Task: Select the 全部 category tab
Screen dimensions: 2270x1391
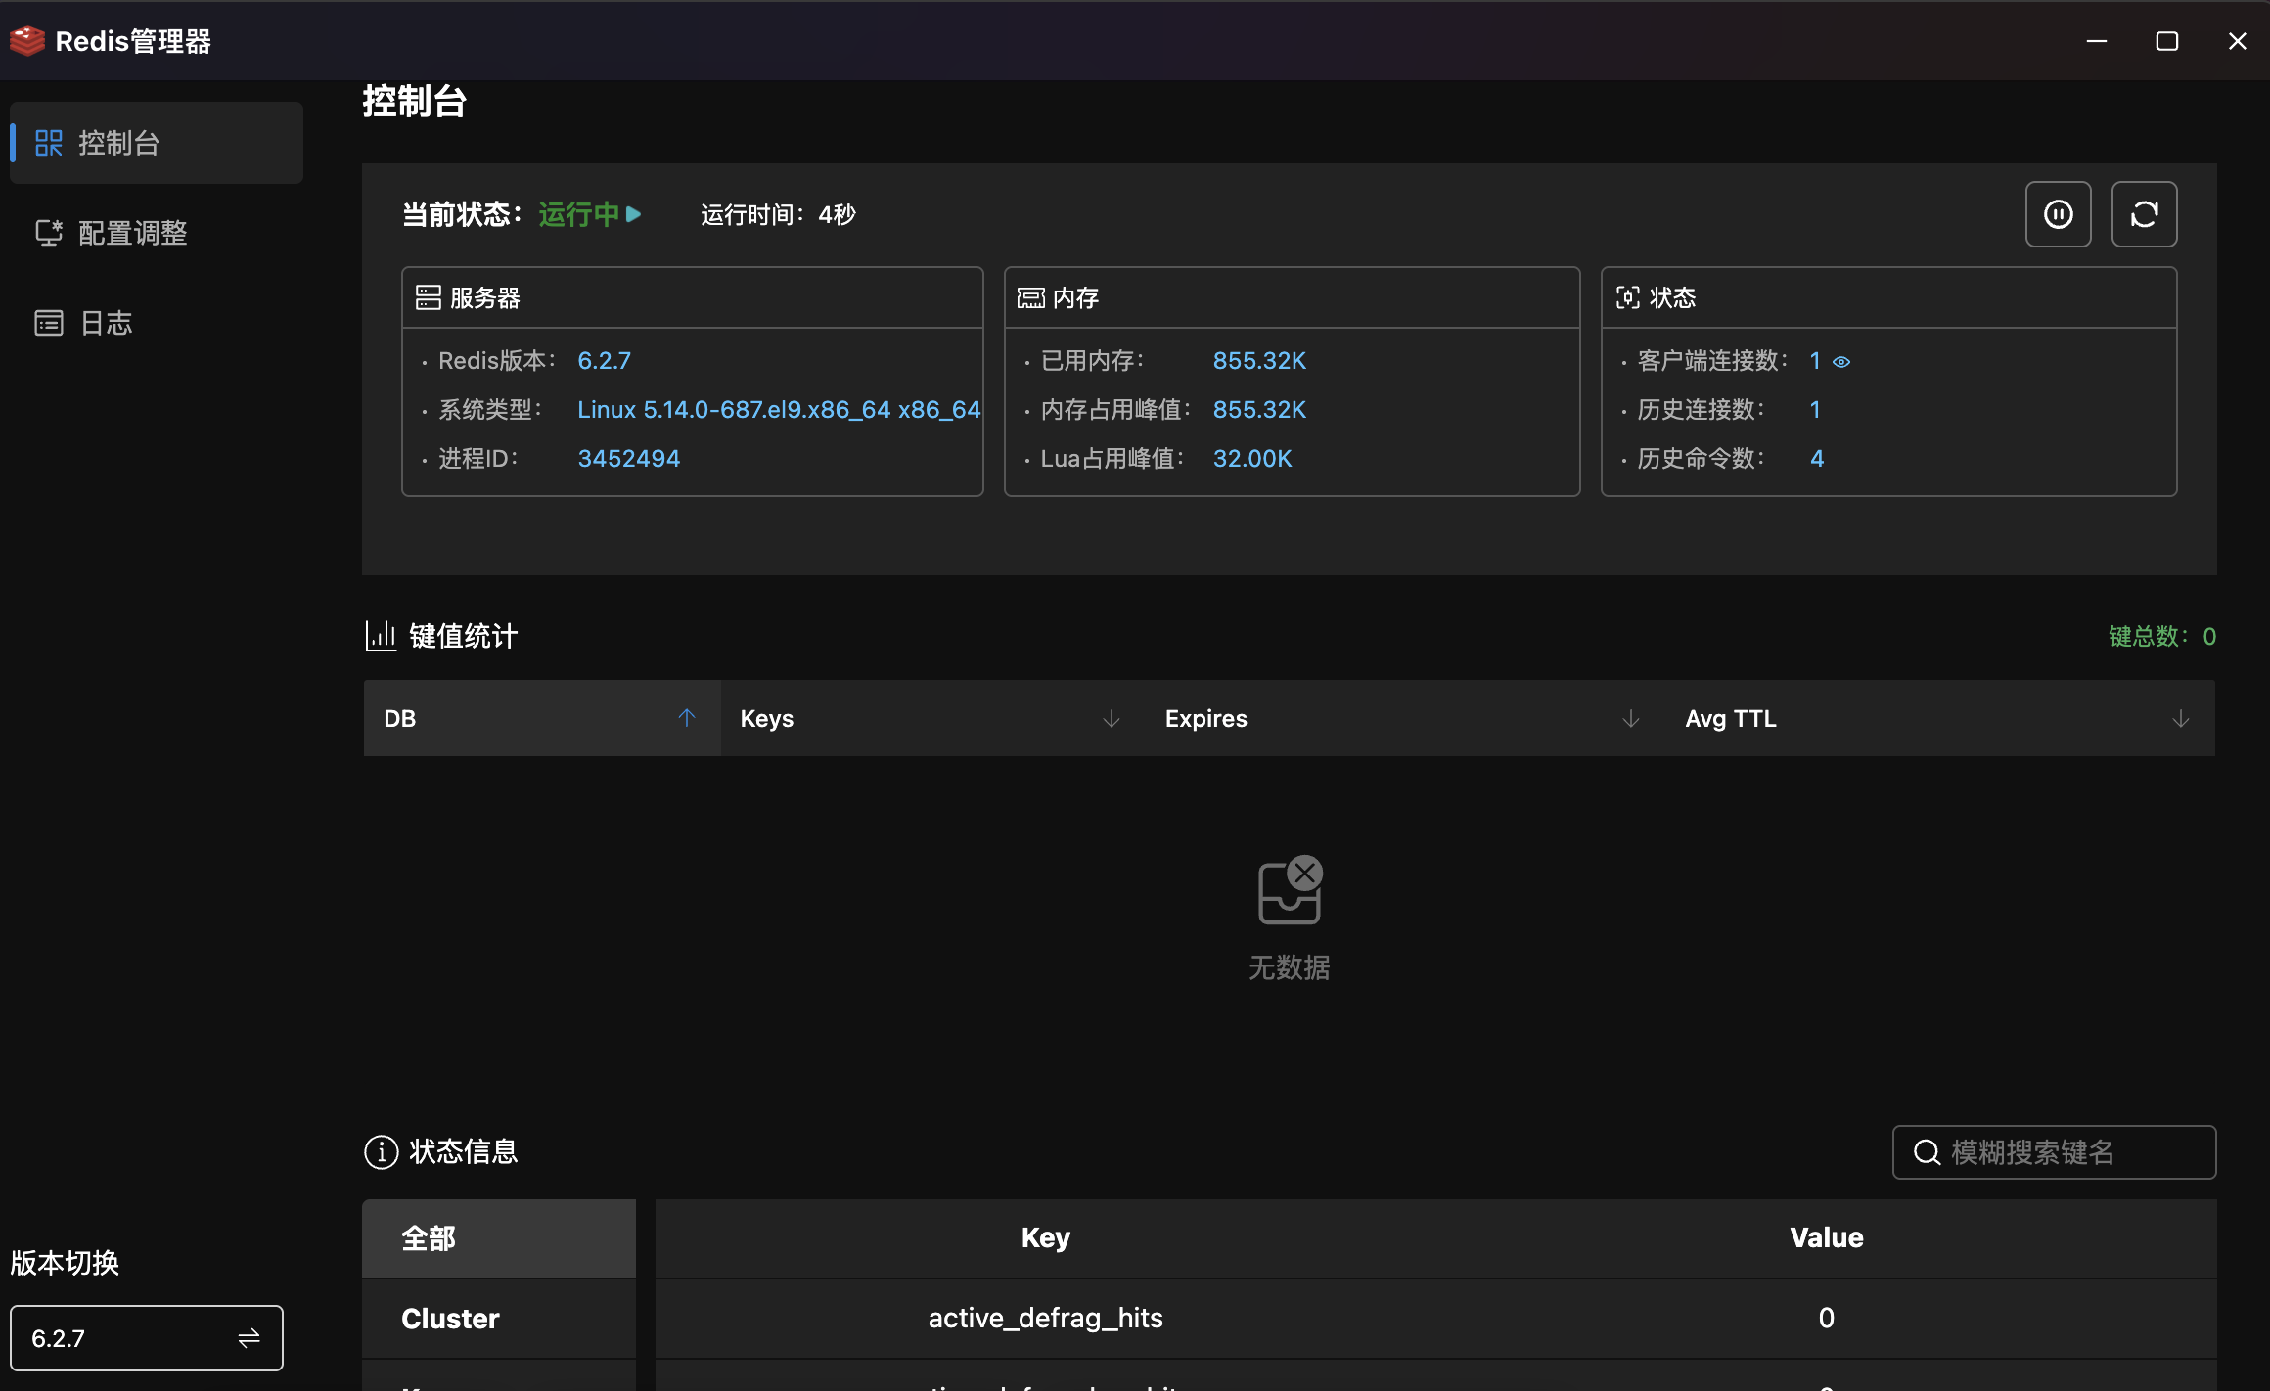Action: [499, 1238]
